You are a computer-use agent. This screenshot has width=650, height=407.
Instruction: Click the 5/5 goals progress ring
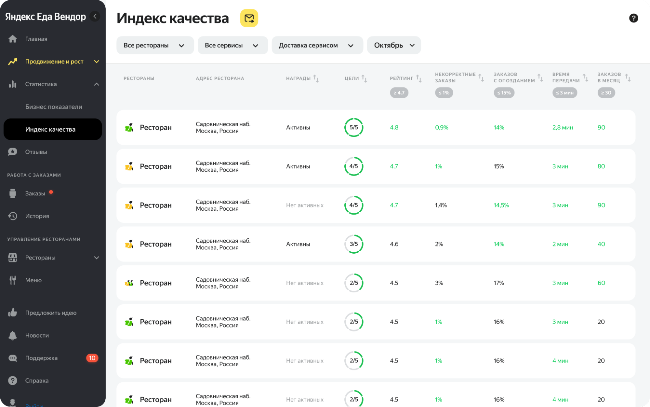coord(354,128)
